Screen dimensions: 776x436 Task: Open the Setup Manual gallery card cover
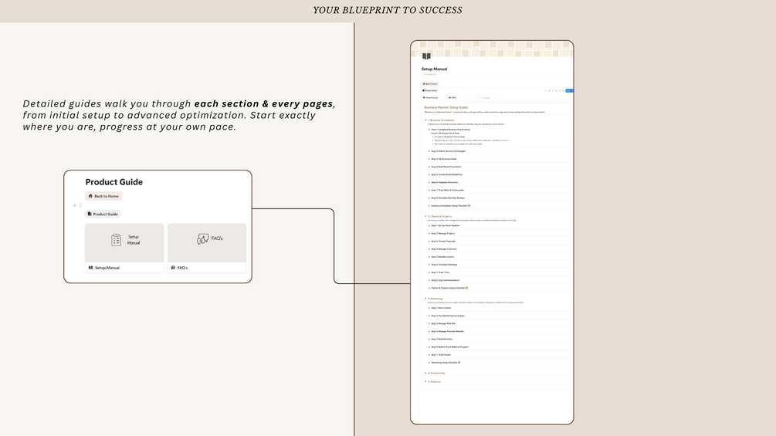pyautogui.click(x=124, y=243)
